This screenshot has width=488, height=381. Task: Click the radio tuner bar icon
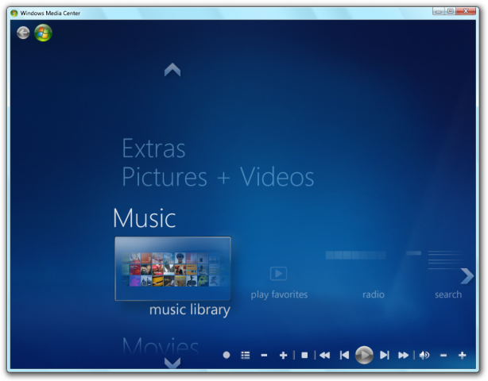click(355, 255)
